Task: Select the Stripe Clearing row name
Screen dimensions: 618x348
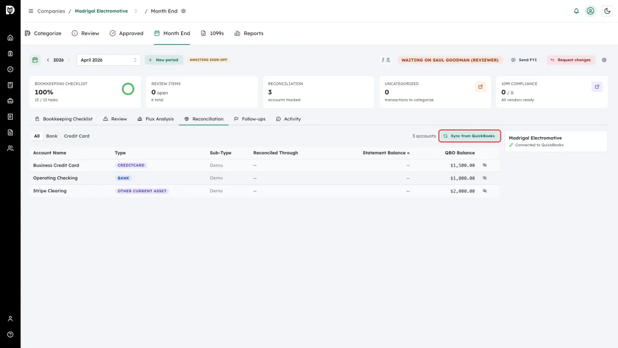Action: pyautogui.click(x=49, y=191)
